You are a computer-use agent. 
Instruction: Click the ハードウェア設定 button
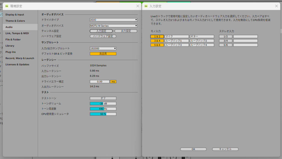(x=103, y=36)
